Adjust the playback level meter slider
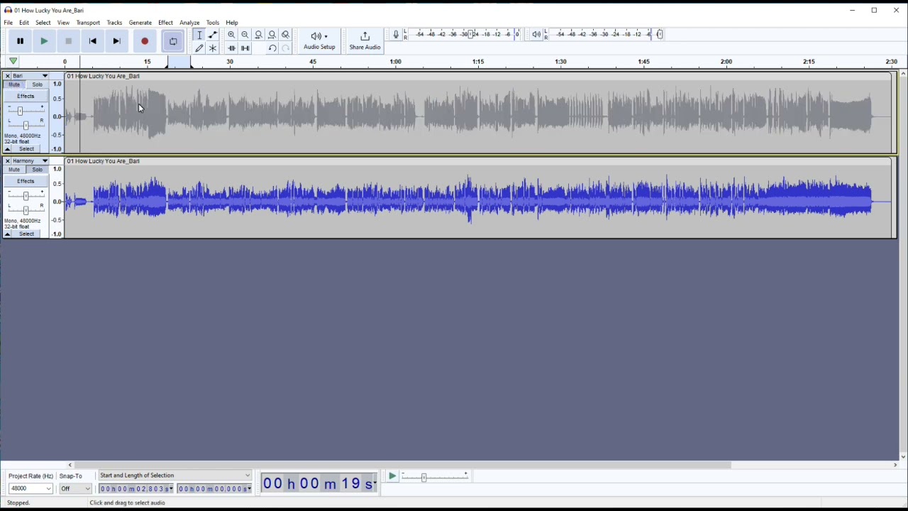 pos(660,34)
